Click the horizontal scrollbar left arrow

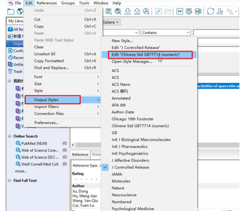point(73,145)
